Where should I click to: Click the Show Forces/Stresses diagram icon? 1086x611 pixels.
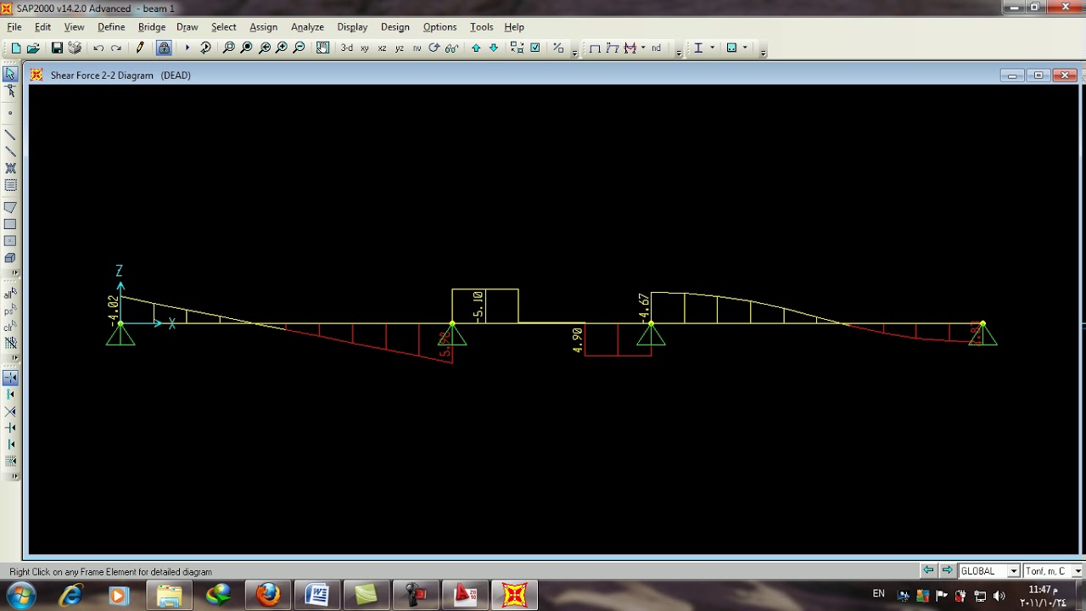[x=630, y=48]
